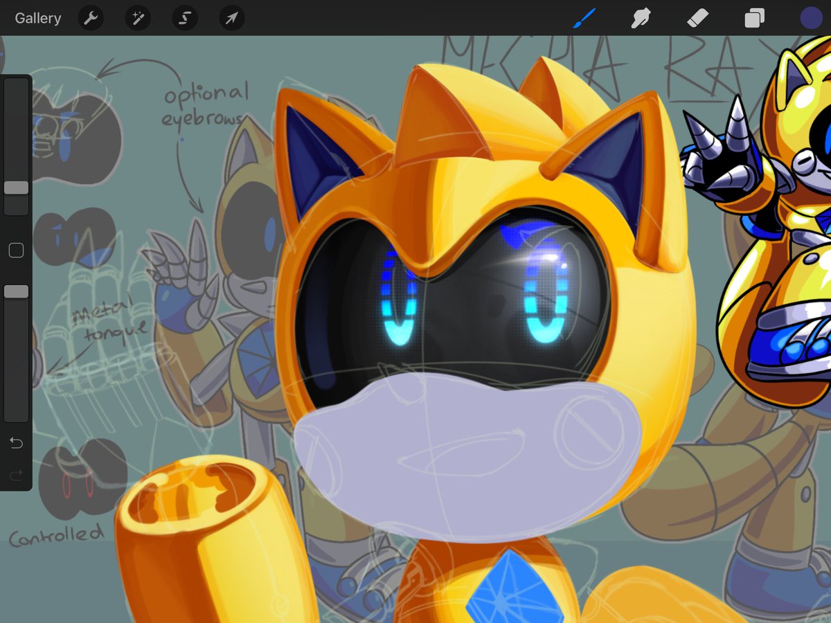
Task: Redo using the lower sidebar arrow
Action: click(x=16, y=475)
